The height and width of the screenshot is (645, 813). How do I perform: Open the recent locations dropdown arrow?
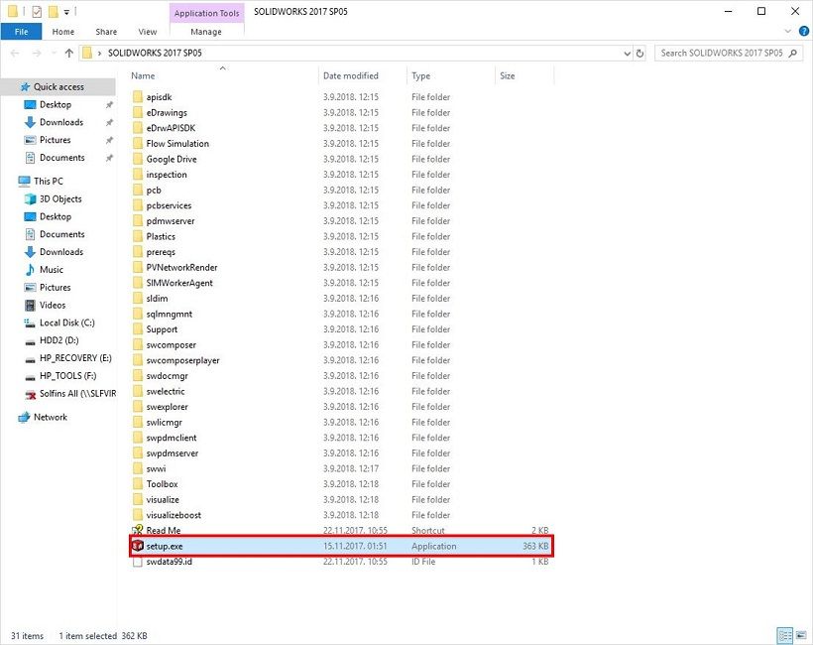tap(52, 53)
